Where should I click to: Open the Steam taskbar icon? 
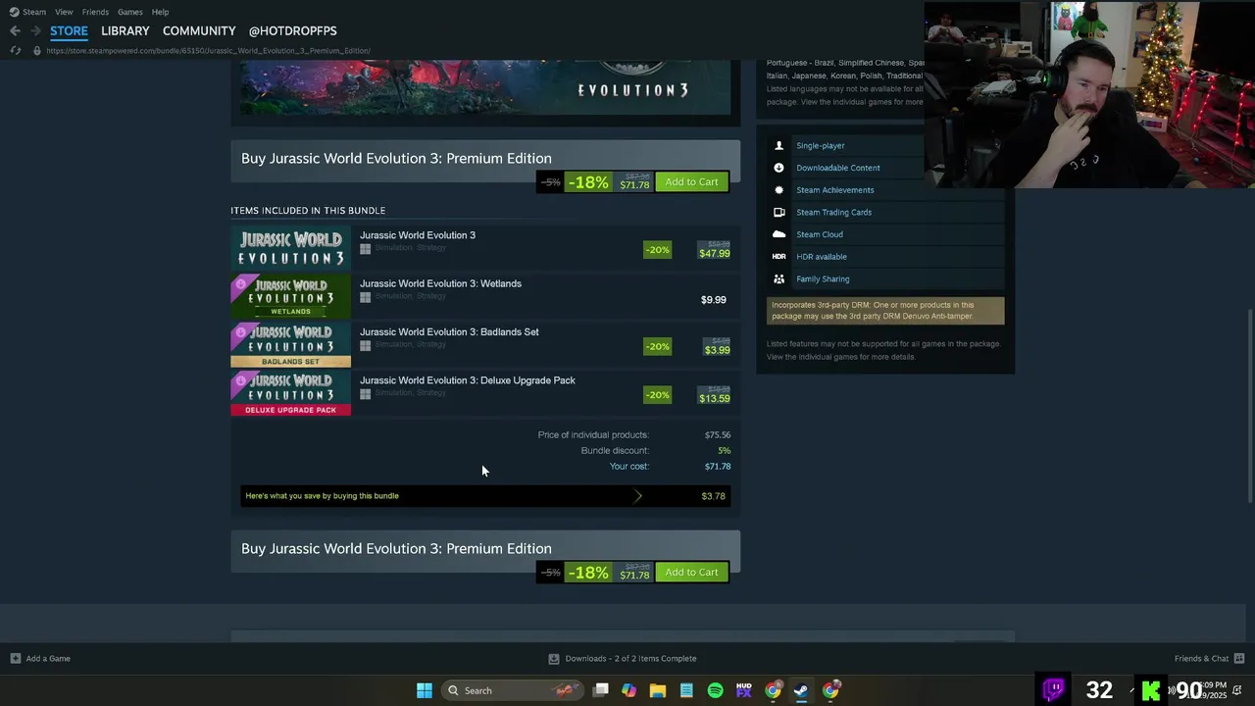coord(801,690)
